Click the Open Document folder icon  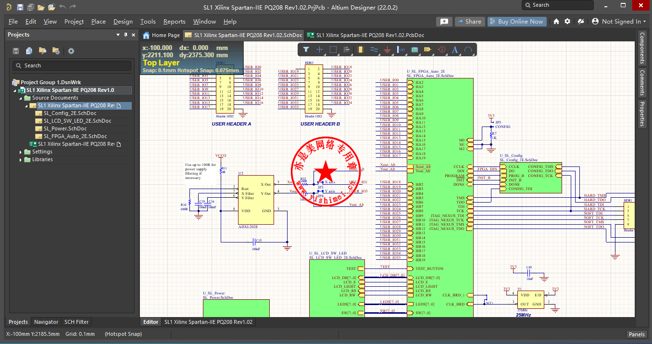(x=41, y=7)
